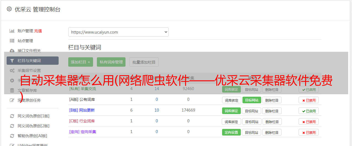Viewport: 352px width, 146px height.
Task: Open 智能伪原创[AI版] menu item
Action: pos(32,136)
